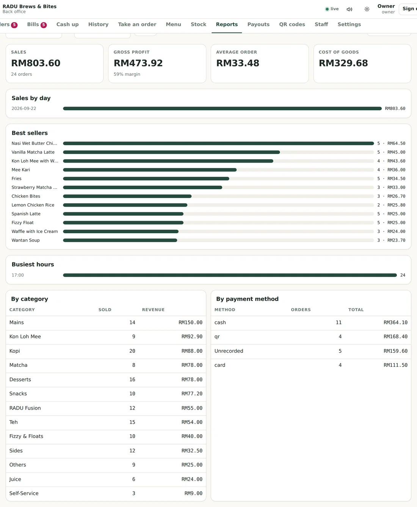Click the Wantan Soup label
This screenshot has width=417, height=507.
[x=25, y=240]
